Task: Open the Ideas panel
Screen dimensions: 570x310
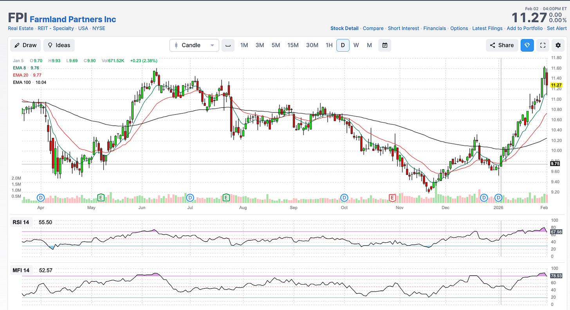Action: (x=59, y=45)
